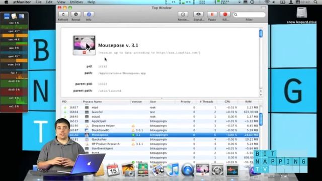
Task: Click the warning icon on Dropzone Helper row
Action: click(x=133, y=126)
